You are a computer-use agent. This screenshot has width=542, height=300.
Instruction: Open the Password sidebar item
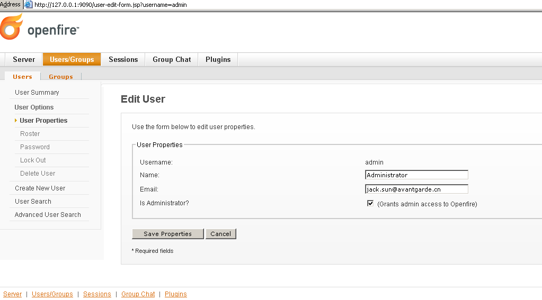point(35,147)
